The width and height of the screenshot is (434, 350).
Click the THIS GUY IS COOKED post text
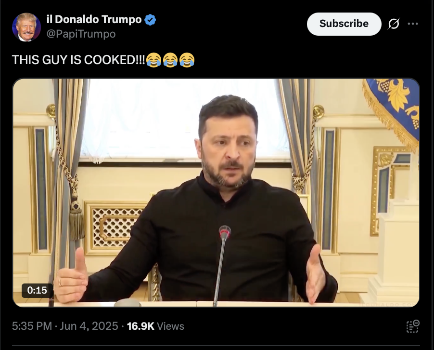click(78, 60)
